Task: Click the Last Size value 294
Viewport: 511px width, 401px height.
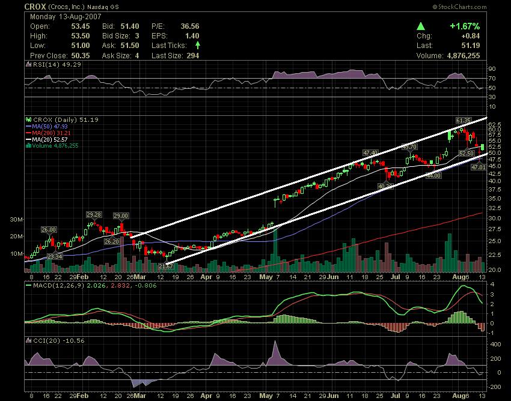Action: pos(193,56)
